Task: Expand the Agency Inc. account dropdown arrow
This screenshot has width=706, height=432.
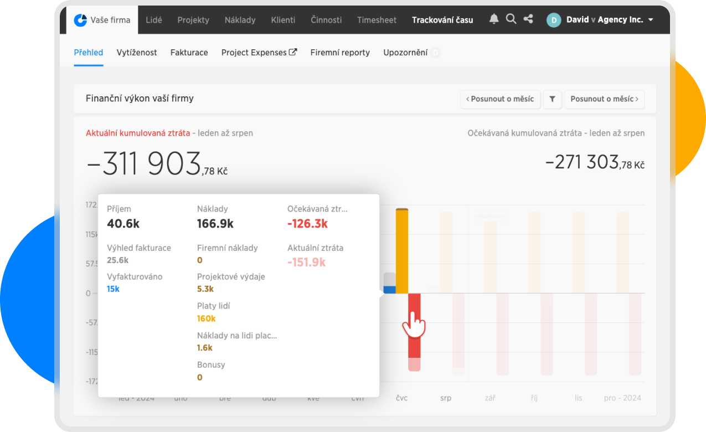Action: coord(651,20)
